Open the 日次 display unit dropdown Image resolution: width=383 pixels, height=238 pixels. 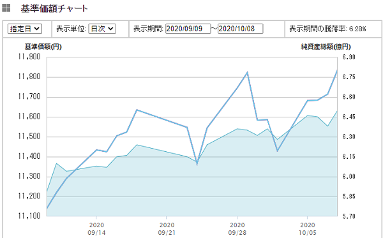point(102,29)
